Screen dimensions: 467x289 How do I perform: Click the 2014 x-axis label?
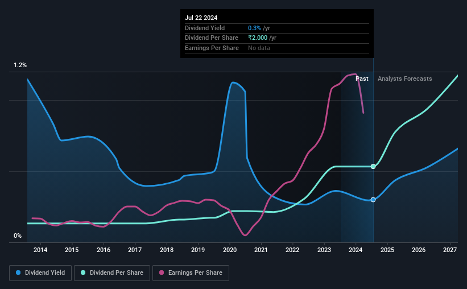click(x=40, y=250)
